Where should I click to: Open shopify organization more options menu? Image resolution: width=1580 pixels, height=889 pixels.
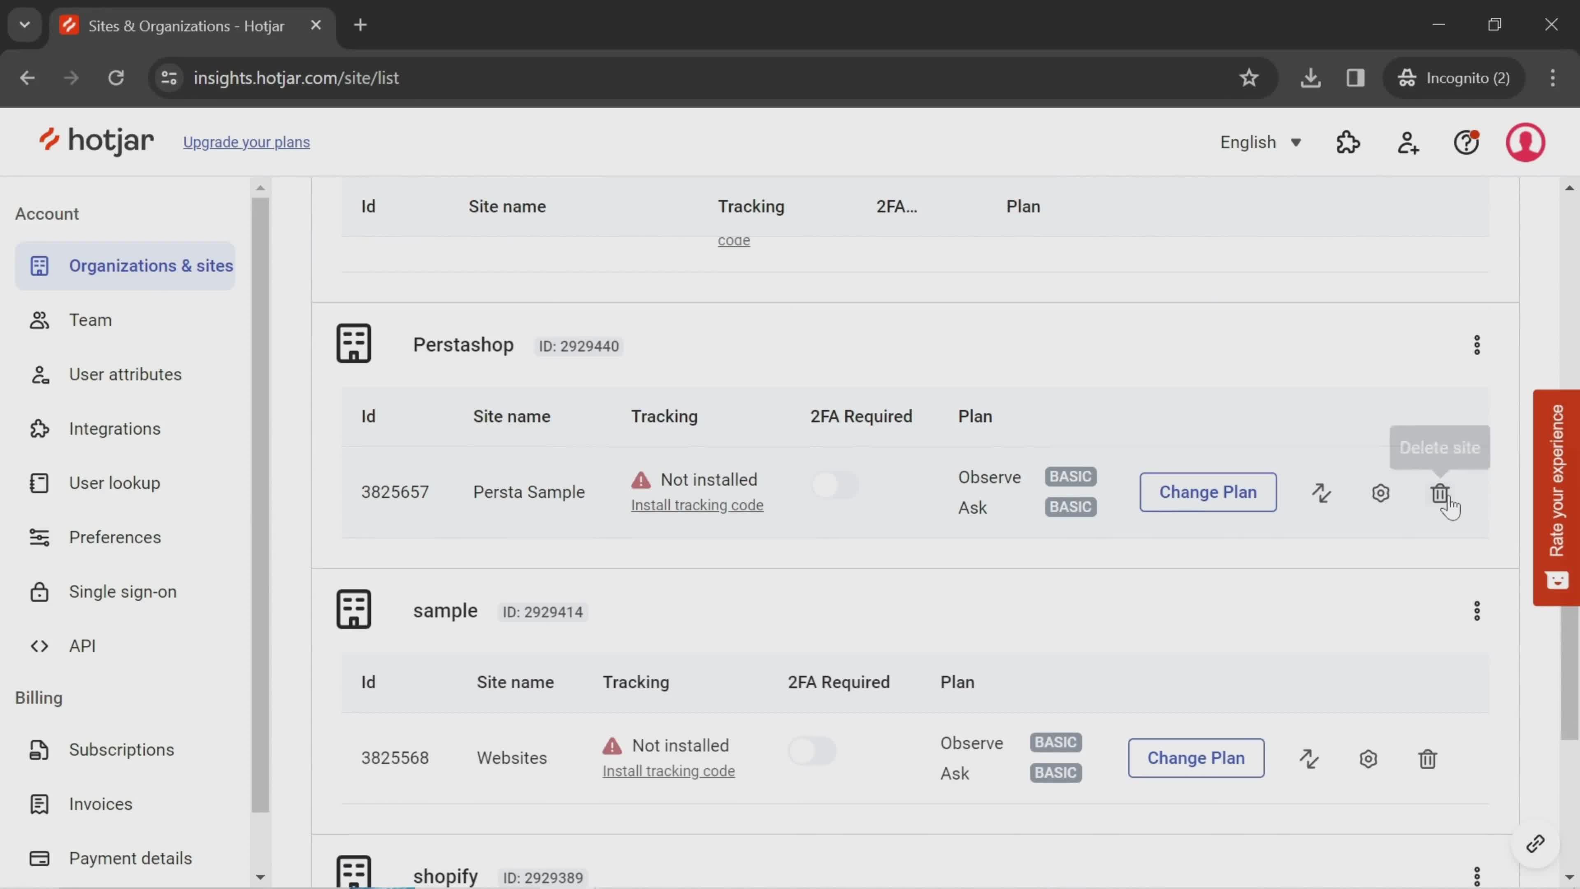[x=1476, y=876]
